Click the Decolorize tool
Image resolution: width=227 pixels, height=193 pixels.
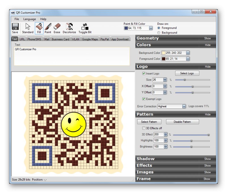(69, 27)
